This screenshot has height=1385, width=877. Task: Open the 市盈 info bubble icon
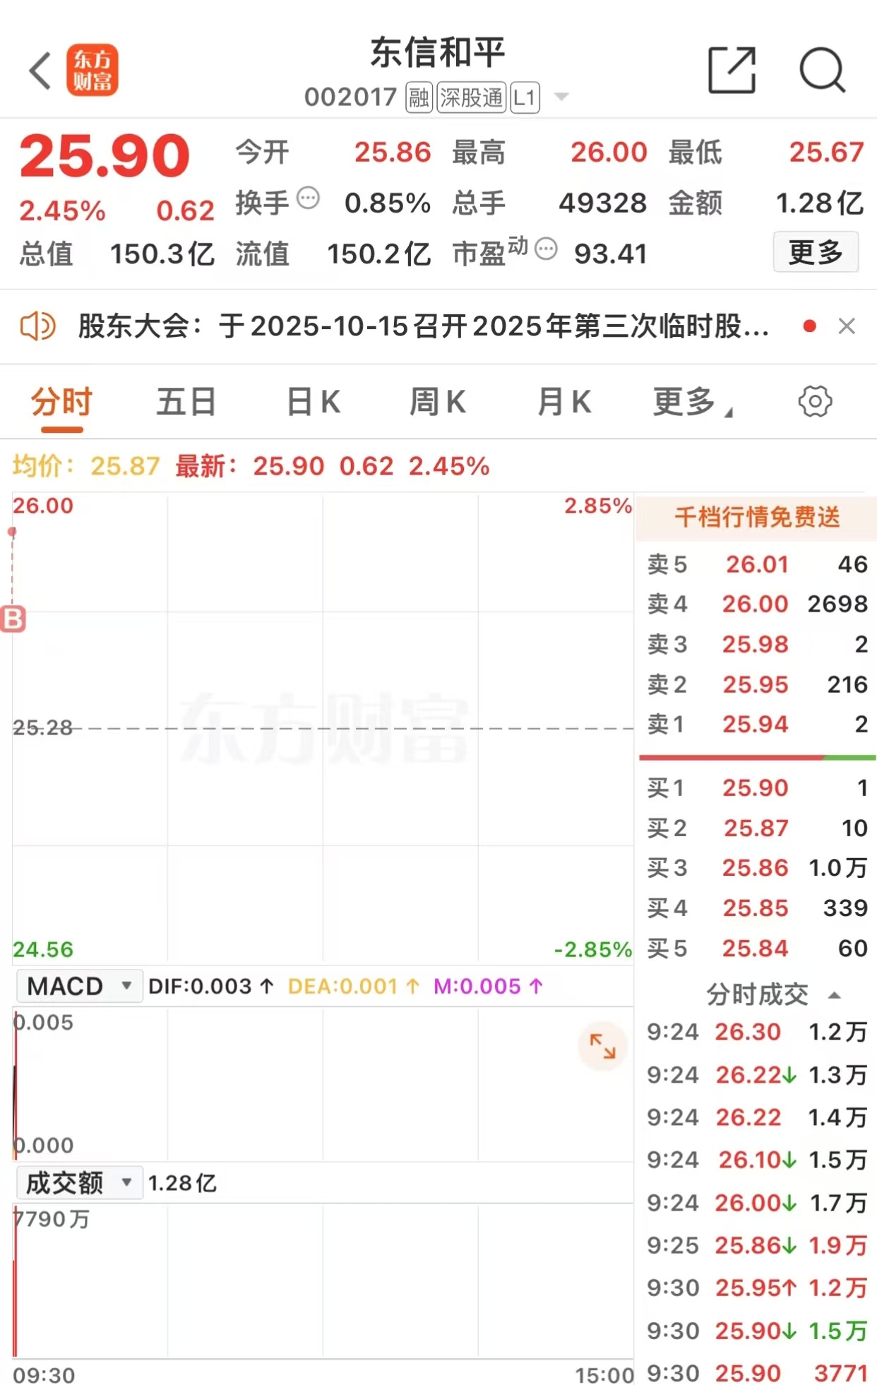pyautogui.click(x=546, y=249)
